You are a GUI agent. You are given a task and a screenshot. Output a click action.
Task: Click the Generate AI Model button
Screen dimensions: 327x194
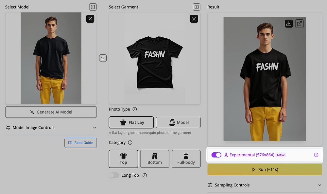tap(51, 112)
